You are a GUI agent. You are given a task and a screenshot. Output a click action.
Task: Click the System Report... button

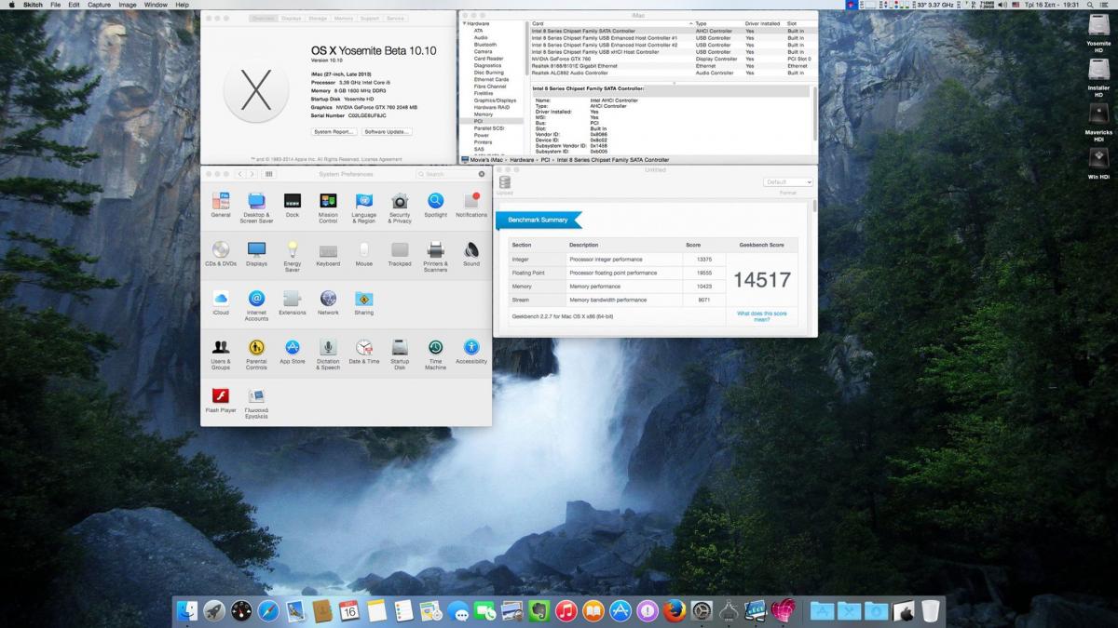pyautogui.click(x=334, y=132)
